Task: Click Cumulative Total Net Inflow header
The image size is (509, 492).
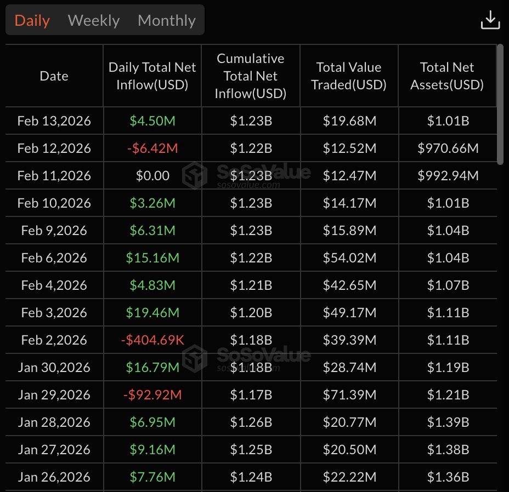Action: (x=251, y=76)
